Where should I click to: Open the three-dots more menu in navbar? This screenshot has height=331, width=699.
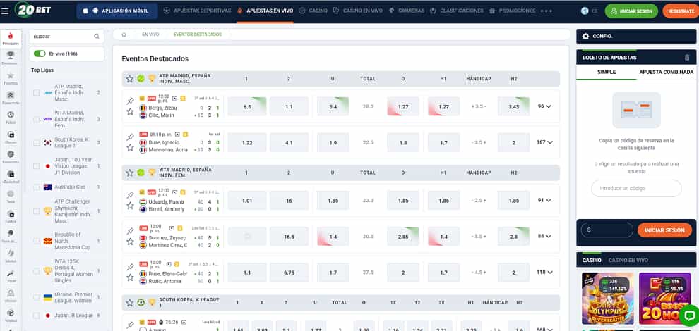546,11
